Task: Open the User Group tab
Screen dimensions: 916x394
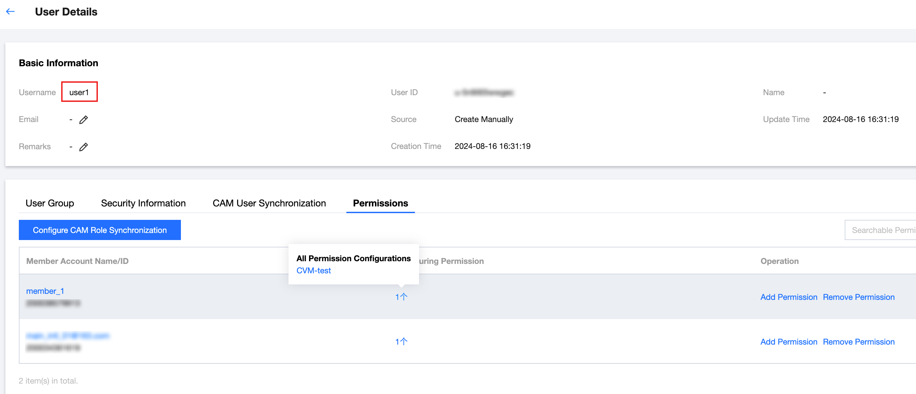Action: (50, 203)
